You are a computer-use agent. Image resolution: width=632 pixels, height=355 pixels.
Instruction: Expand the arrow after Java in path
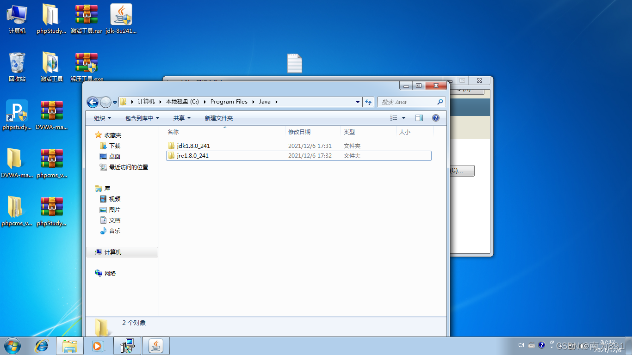pyautogui.click(x=276, y=102)
